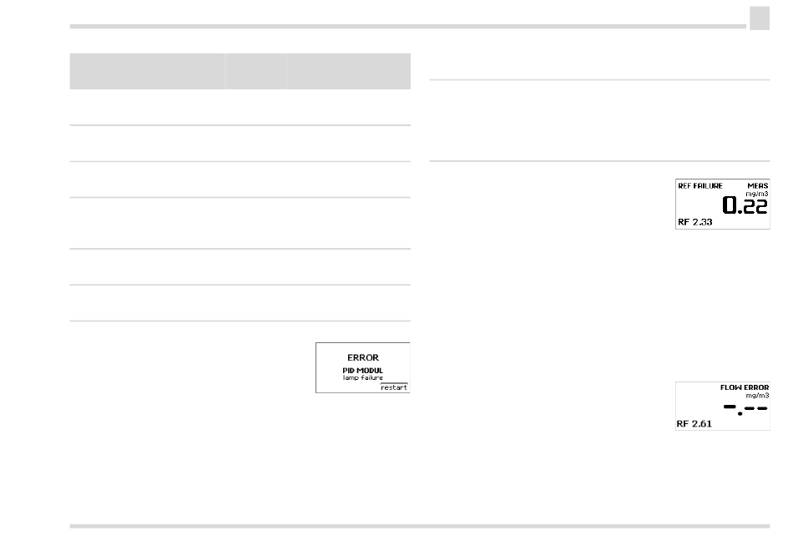
Task: Click the restart button on the ERROR screen
Action: pos(394,387)
